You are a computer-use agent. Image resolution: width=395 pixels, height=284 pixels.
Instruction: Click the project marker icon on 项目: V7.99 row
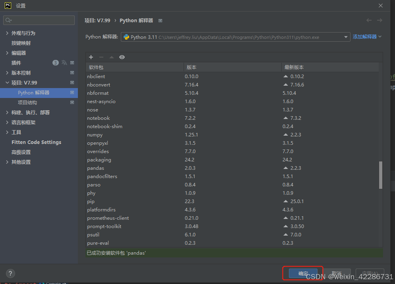pos(72,83)
